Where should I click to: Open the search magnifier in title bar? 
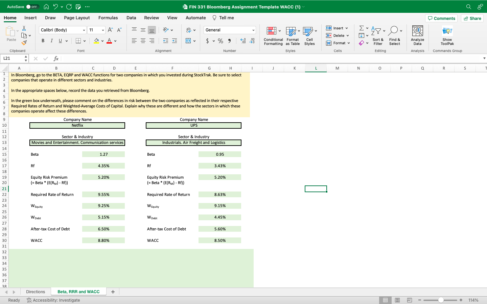[x=468, y=7]
